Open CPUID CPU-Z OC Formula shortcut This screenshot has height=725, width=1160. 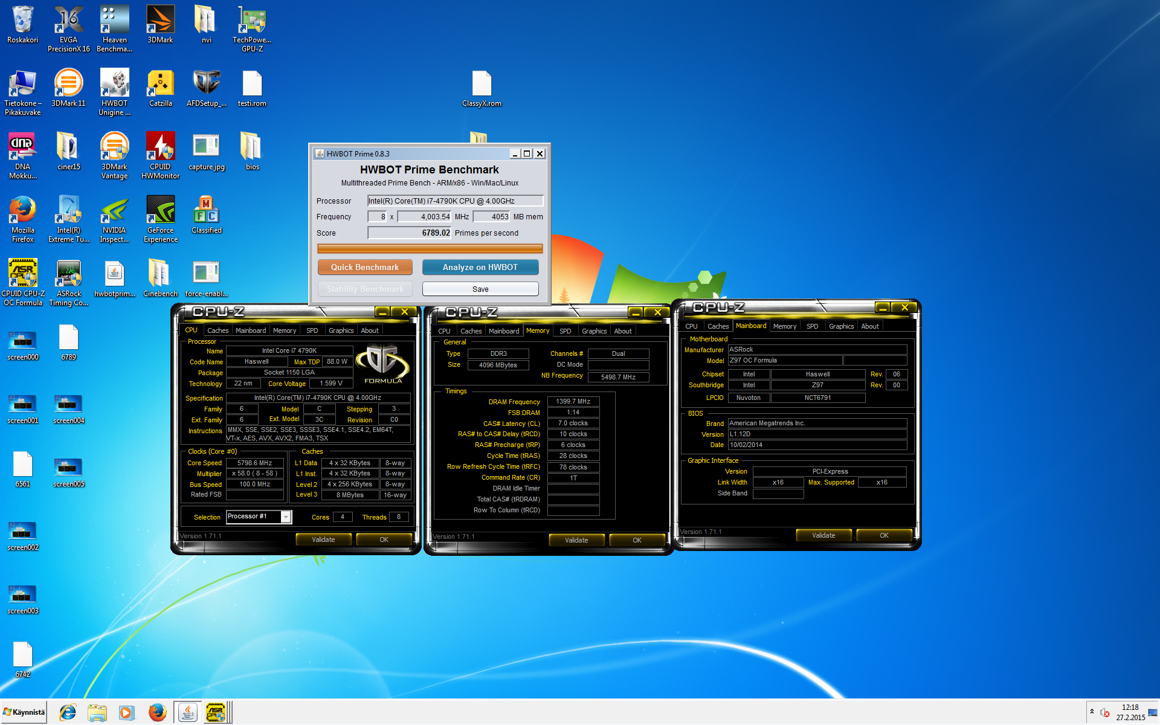pyautogui.click(x=22, y=282)
